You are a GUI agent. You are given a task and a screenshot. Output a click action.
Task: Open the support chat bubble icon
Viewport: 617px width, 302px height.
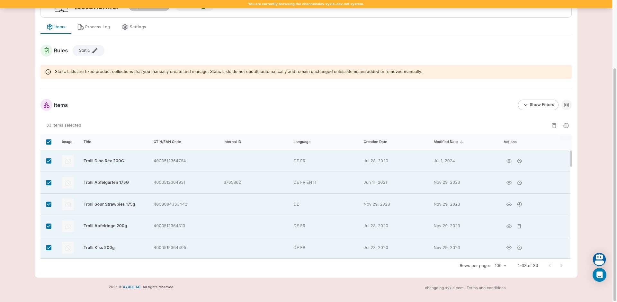[599, 275]
